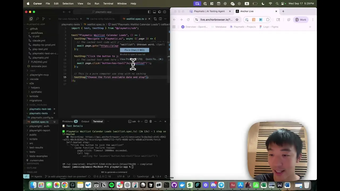
Task: Open Source Control view icon in Cursor
Action: [x=44, y=19]
